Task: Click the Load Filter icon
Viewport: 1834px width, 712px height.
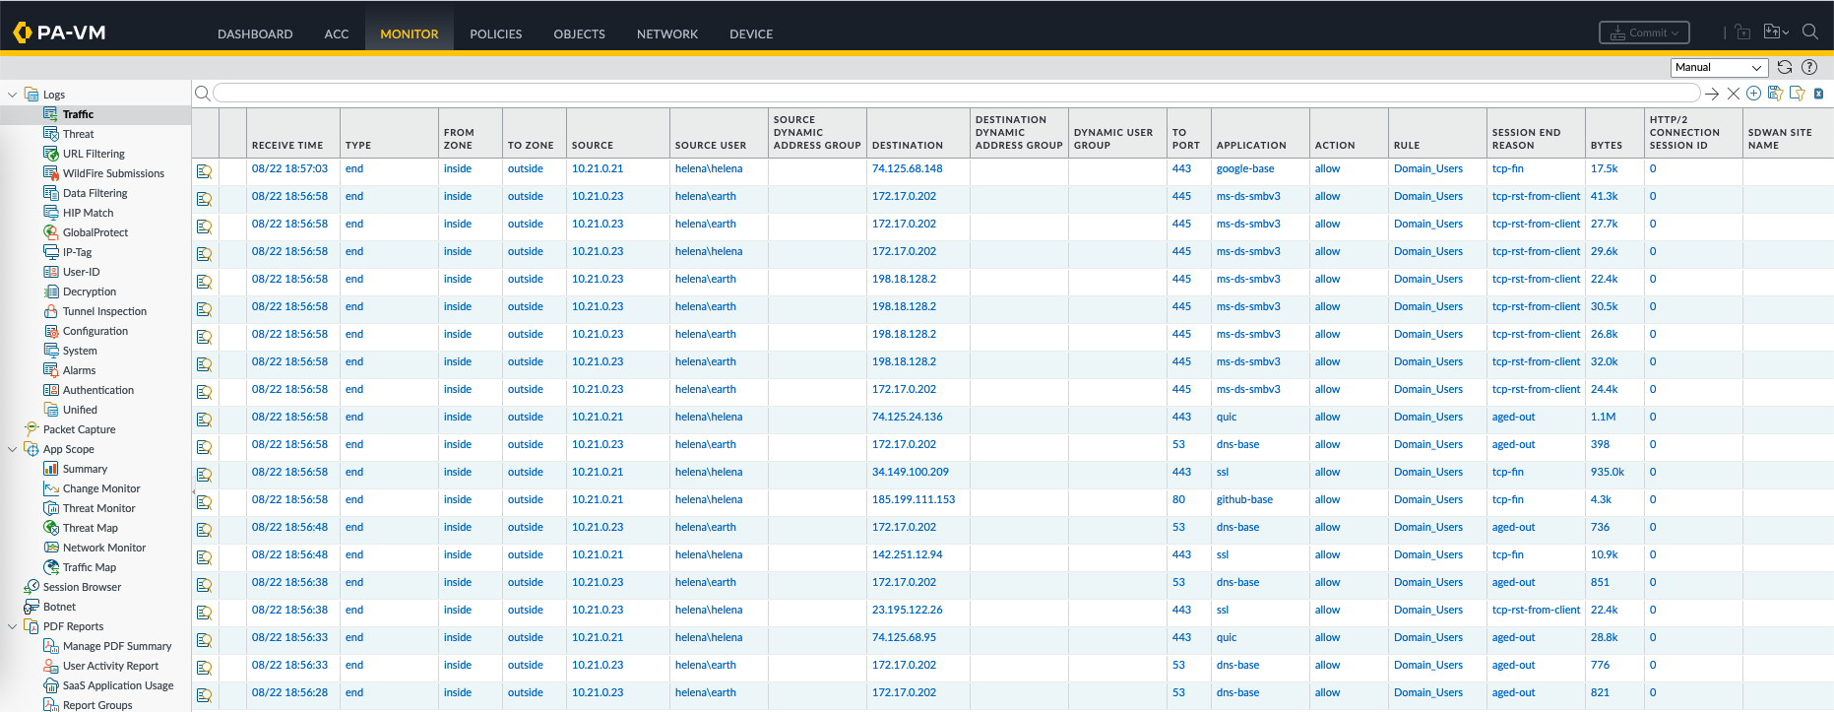Action: (1797, 94)
